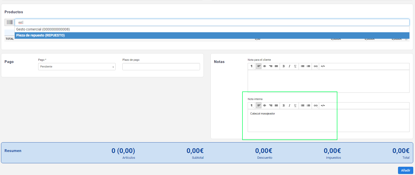
Task: Justify text in Nota interna toolbar
Action: [276, 105]
